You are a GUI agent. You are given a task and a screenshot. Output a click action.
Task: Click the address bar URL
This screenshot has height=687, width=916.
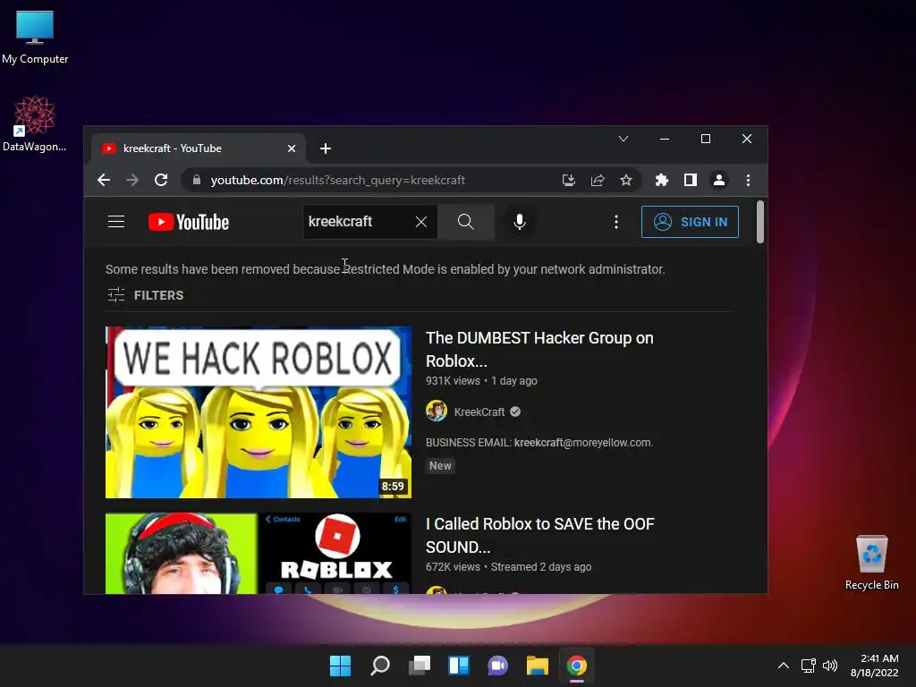pyautogui.click(x=337, y=180)
